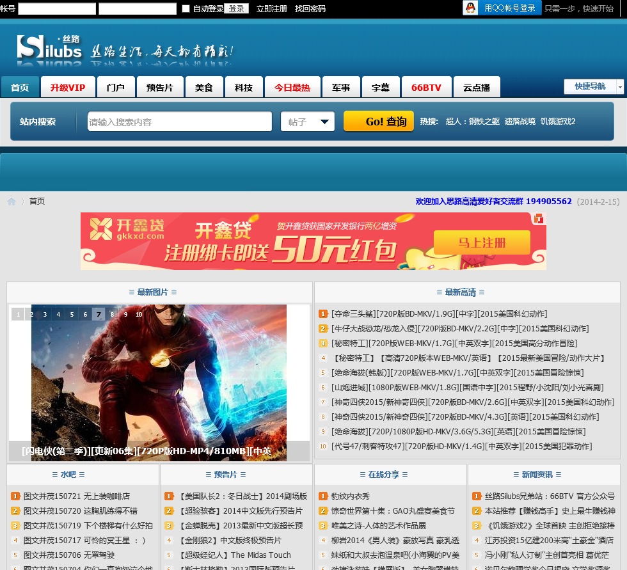Select slideshow page number 10
This screenshot has width=627, height=570.
tap(139, 314)
